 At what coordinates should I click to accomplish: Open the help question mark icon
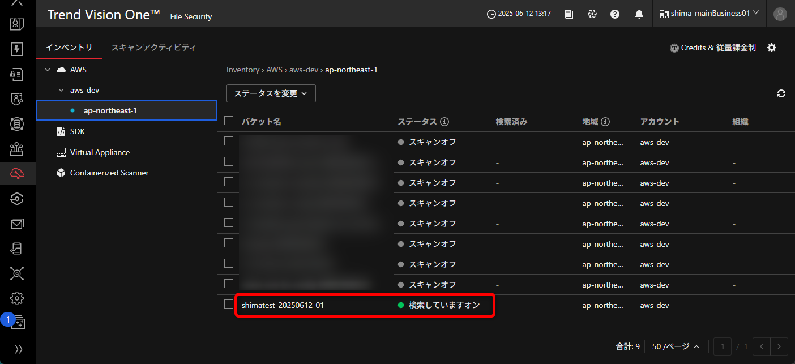[x=615, y=14]
